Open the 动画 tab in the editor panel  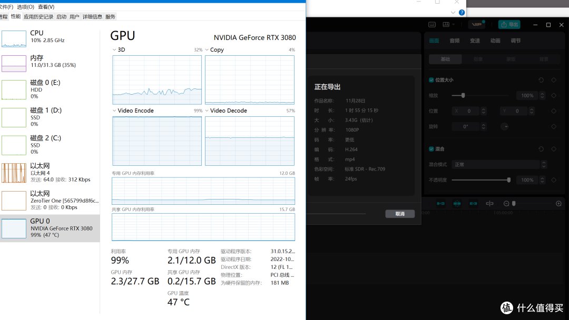[495, 41]
